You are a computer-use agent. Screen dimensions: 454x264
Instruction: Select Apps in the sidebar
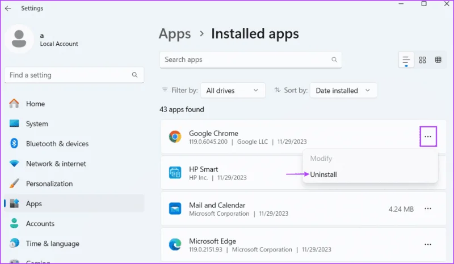point(74,203)
